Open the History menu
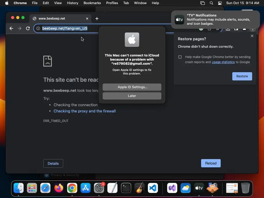 click(72, 3)
